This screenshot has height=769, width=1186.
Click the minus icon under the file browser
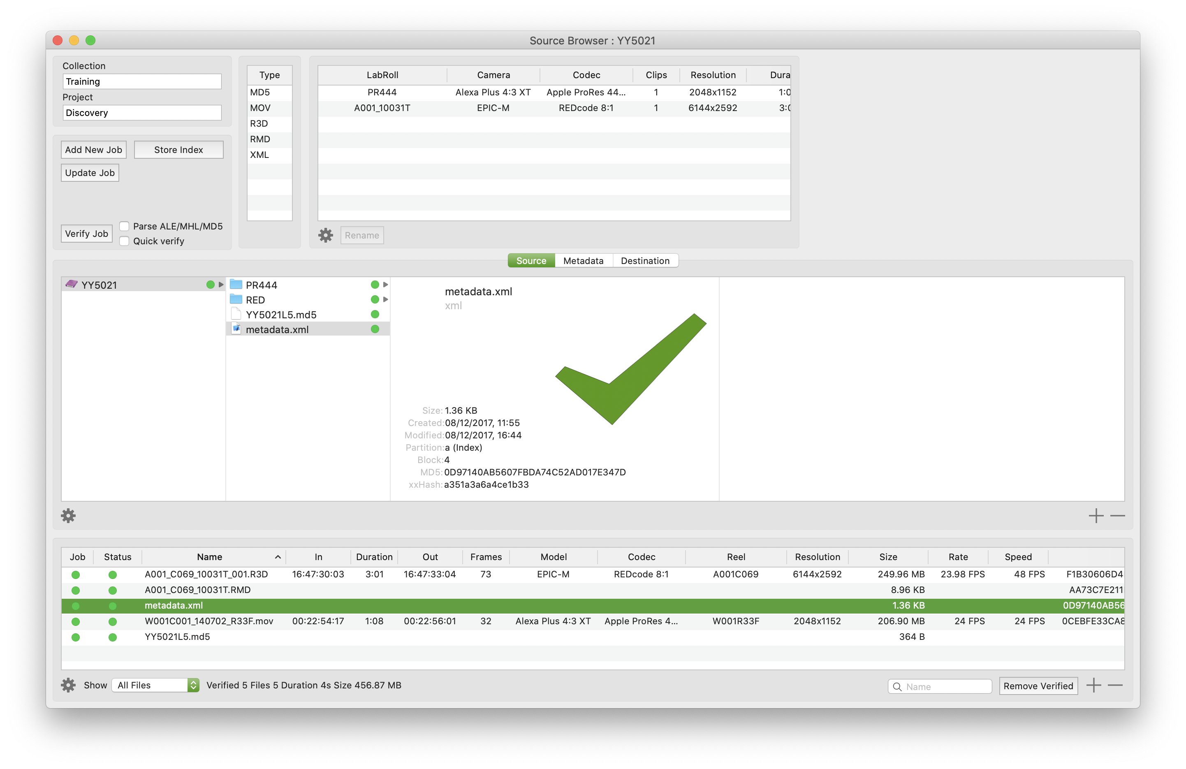1118,515
